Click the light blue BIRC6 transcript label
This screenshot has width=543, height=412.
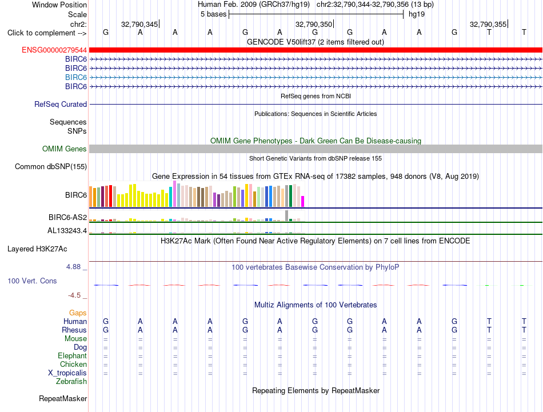pos(76,77)
